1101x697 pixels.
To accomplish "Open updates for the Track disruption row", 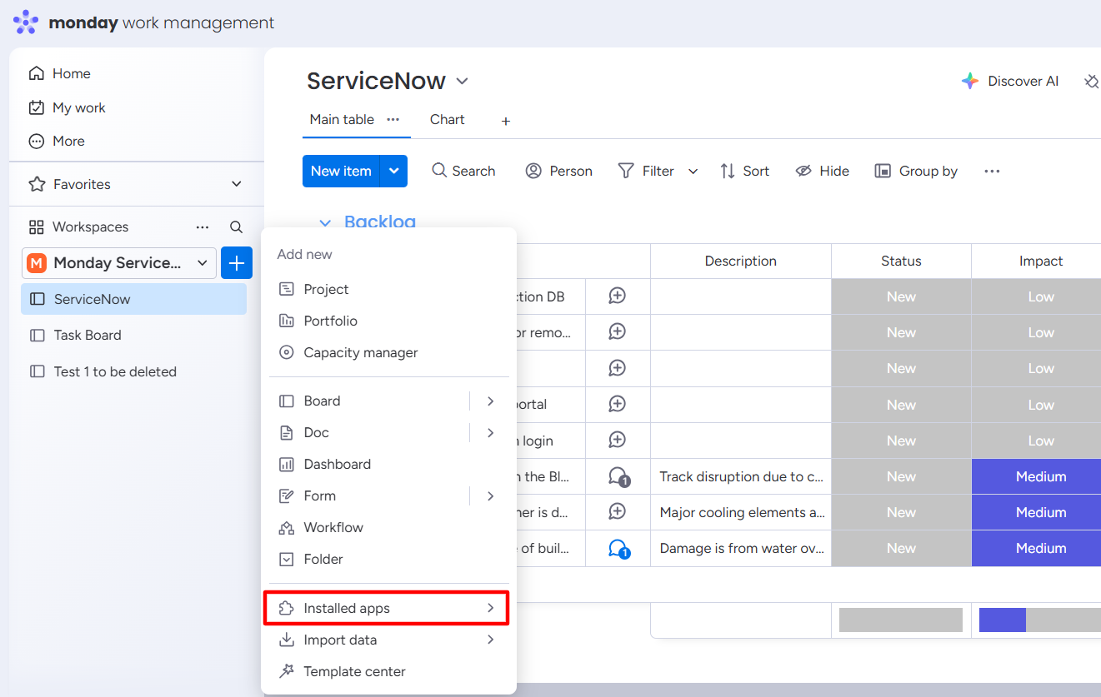I will 618,476.
